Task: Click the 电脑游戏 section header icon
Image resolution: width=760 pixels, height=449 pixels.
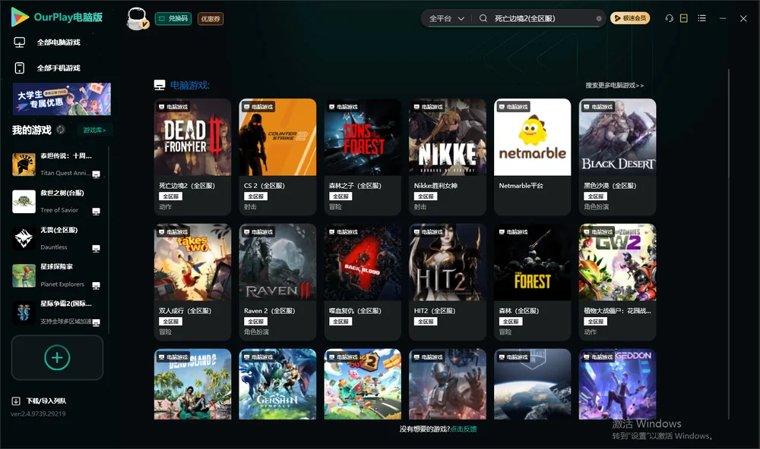Action: pos(160,85)
